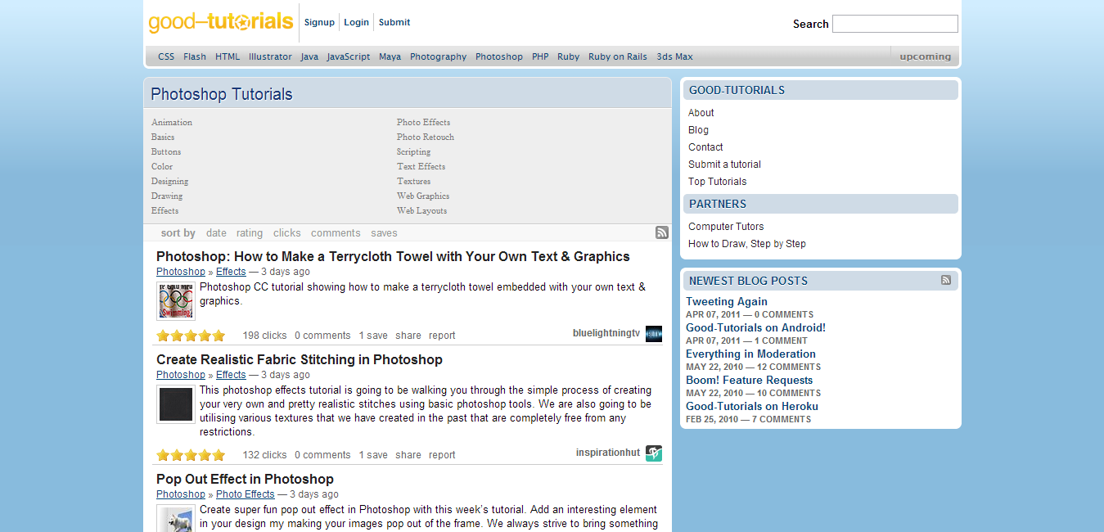Open the Signup link
The height and width of the screenshot is (532, 1104).
point(319,22)
